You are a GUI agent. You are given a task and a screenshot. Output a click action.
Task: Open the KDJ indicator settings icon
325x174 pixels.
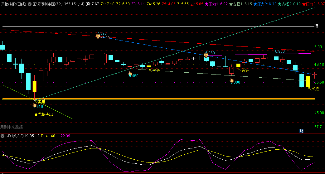click(2, 136)
